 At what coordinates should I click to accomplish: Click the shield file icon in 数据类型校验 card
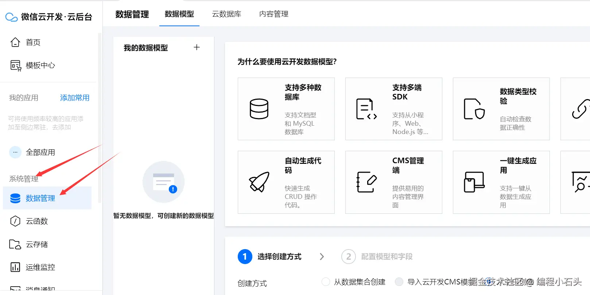pyautogui.click(x=474, y=109)
